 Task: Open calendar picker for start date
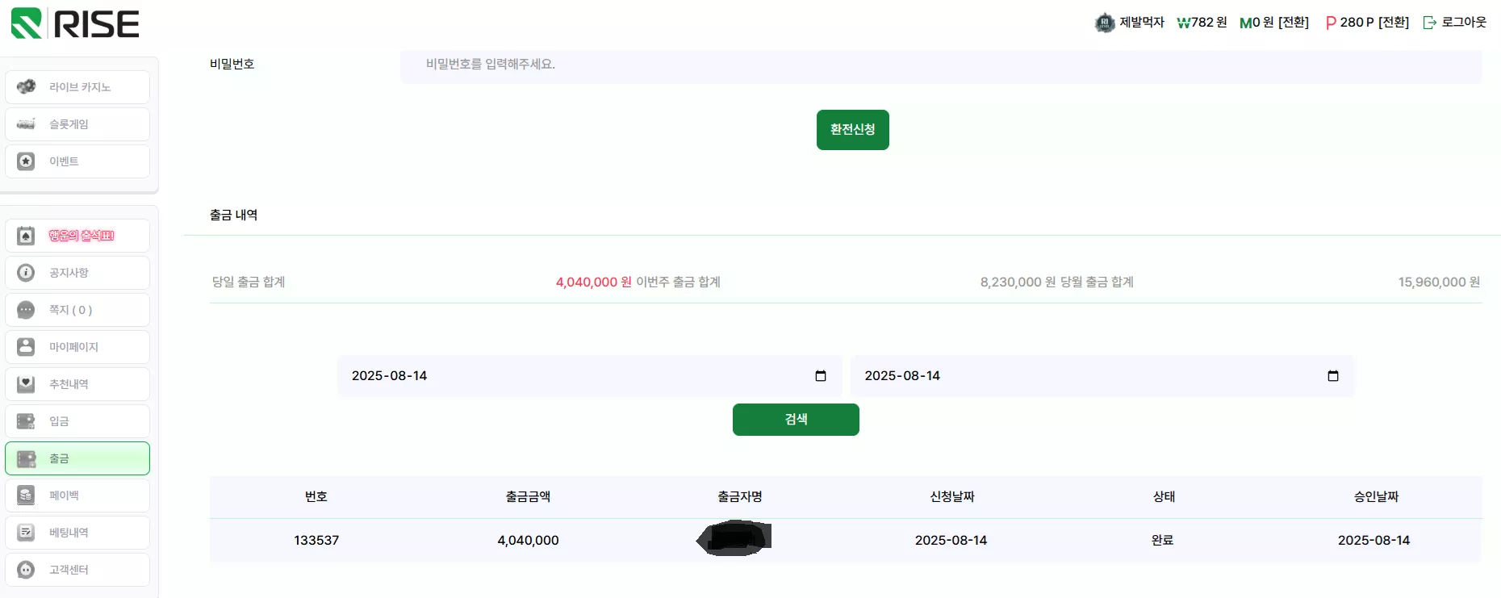(x=821, y=376)
